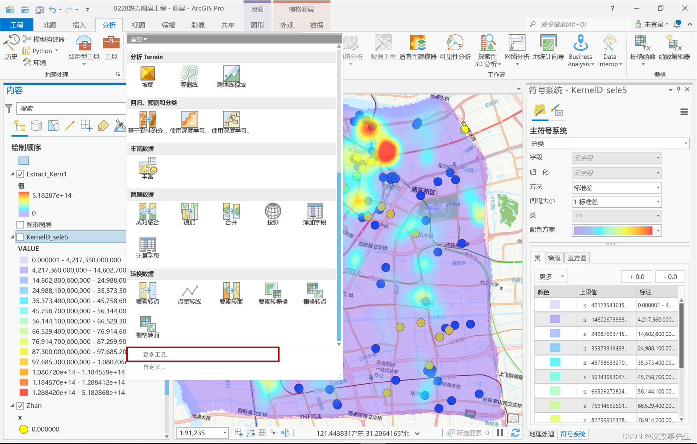Click the - 0.0 button
Image resolution: width=697 pixels, height=444 pixels.
670,276
